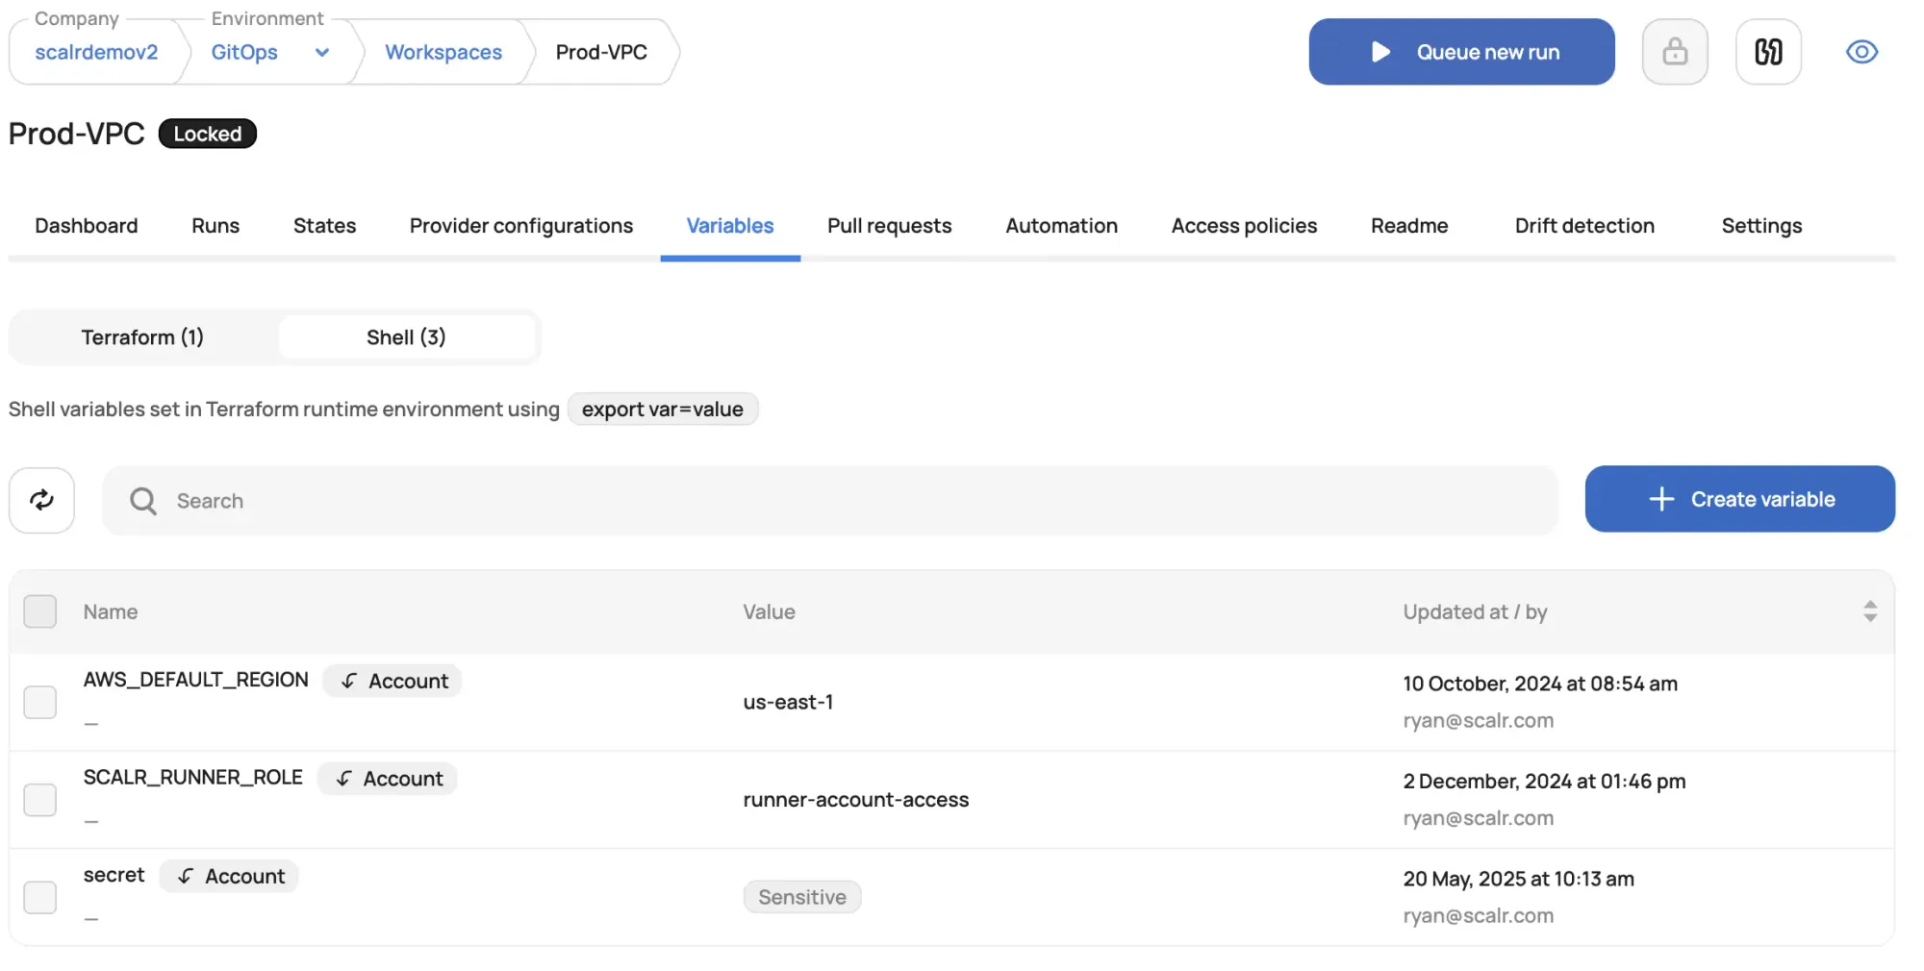Click the Account scope badge next to secret
1924x971 pixels.
pyautogui.click(x=229, y=876)
